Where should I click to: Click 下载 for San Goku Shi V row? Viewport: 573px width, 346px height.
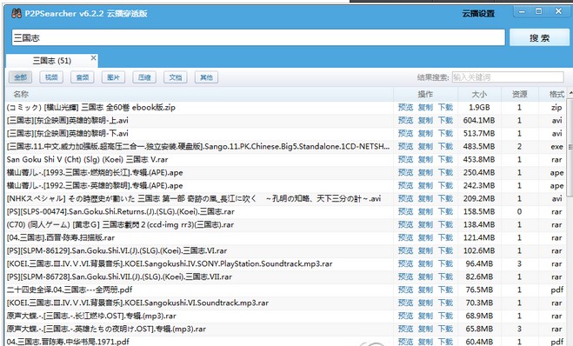pos(445,160)
